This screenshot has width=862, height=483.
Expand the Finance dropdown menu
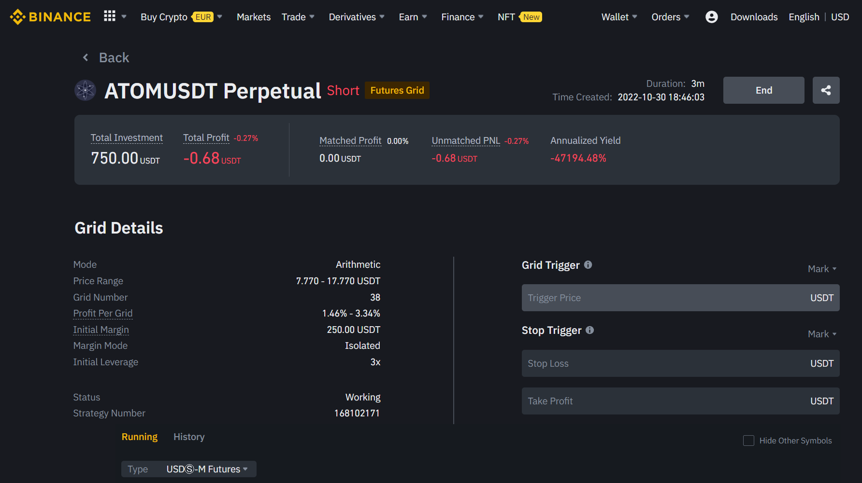(462, 17)
